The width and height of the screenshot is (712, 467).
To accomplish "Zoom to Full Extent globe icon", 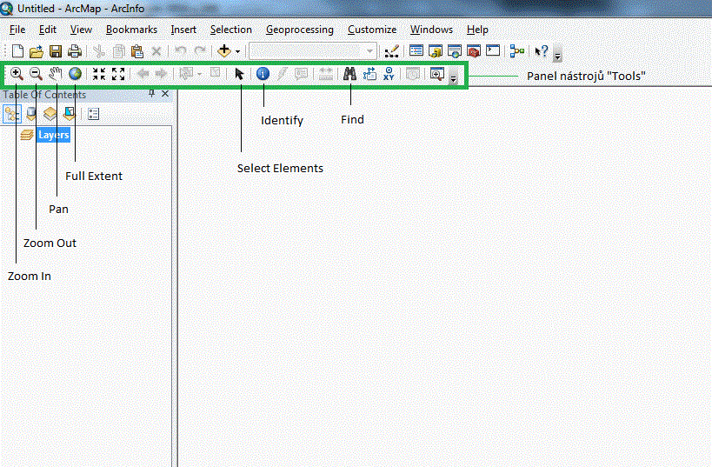I will click(76, 74).
